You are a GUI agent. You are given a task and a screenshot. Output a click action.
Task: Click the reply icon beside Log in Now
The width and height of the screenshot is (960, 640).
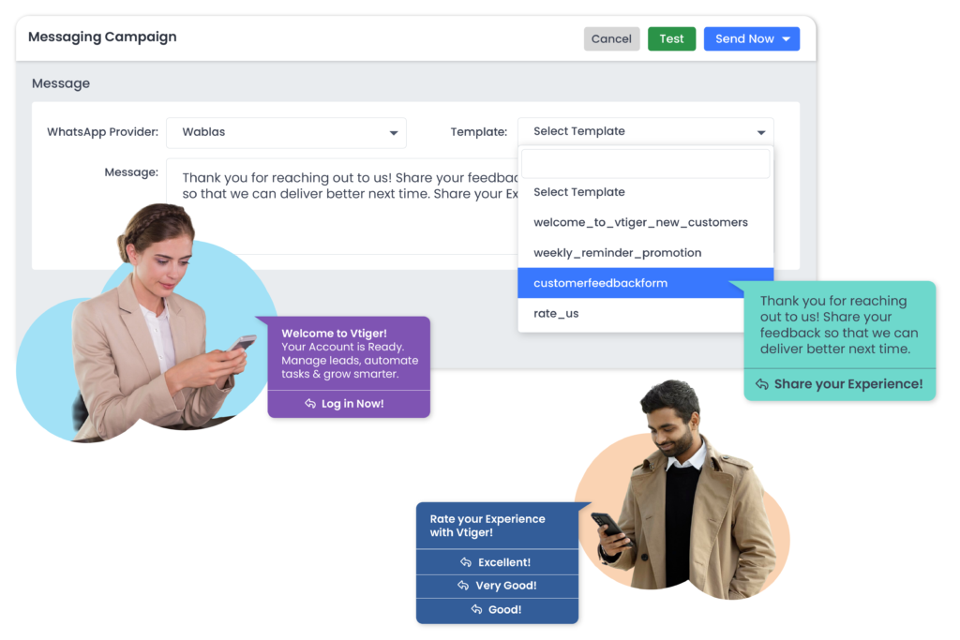(x=310, y=404)
